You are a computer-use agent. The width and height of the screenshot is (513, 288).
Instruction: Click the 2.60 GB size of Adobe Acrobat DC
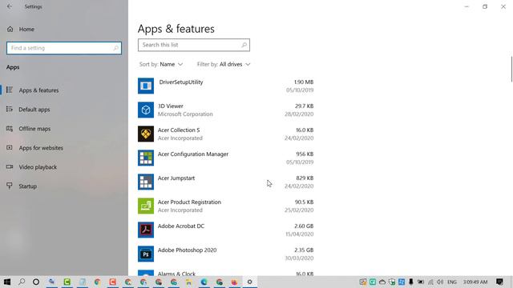304,226
